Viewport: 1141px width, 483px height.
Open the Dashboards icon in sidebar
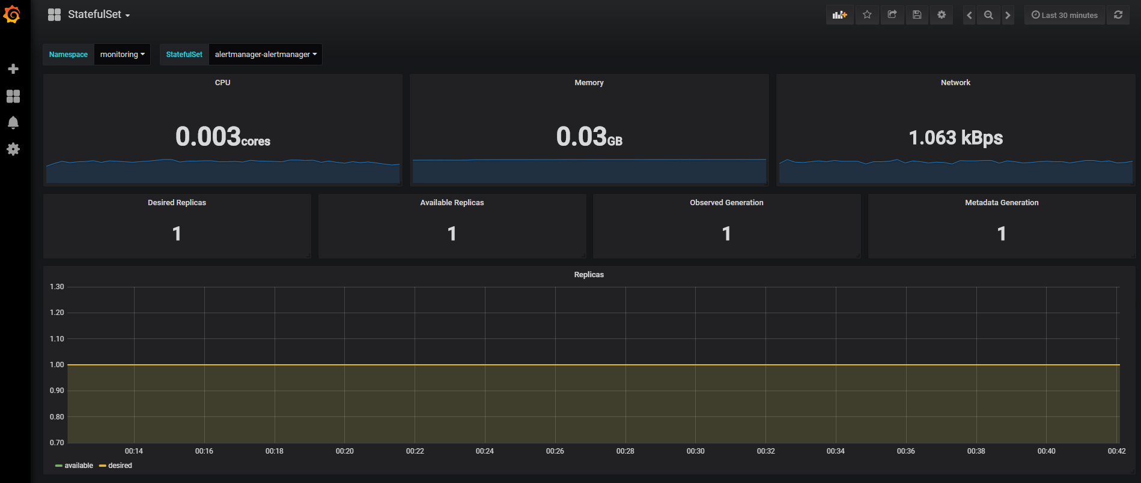click(13, 96)
